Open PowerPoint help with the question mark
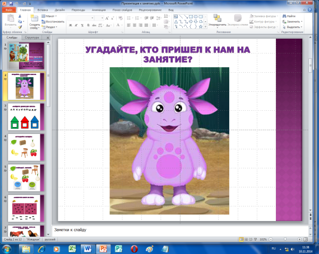The image size is (319, 254). pos(310,10)
